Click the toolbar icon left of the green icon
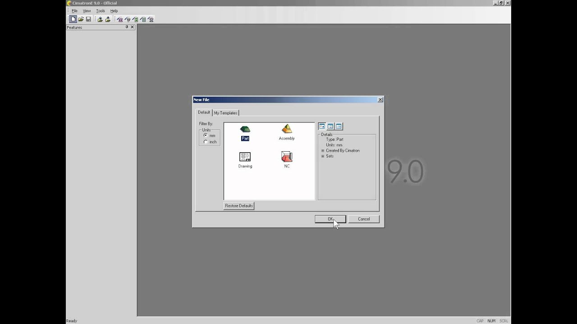The height and width of the screenshot is (324, 577). point(128,19)
